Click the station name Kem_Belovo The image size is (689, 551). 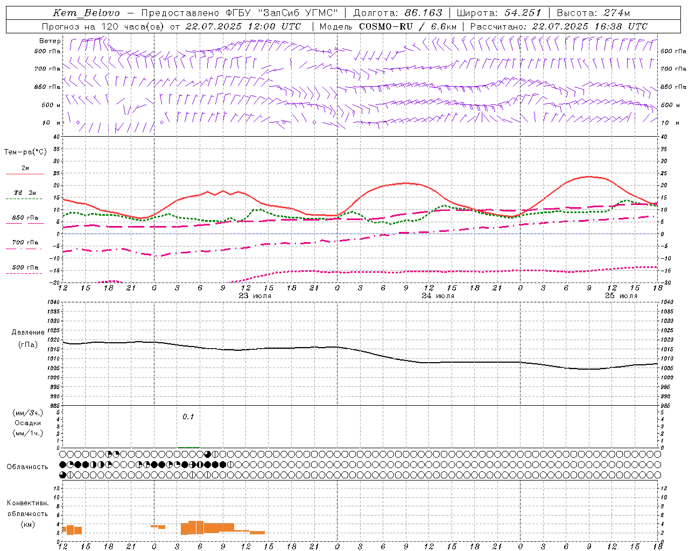[86, 13]
